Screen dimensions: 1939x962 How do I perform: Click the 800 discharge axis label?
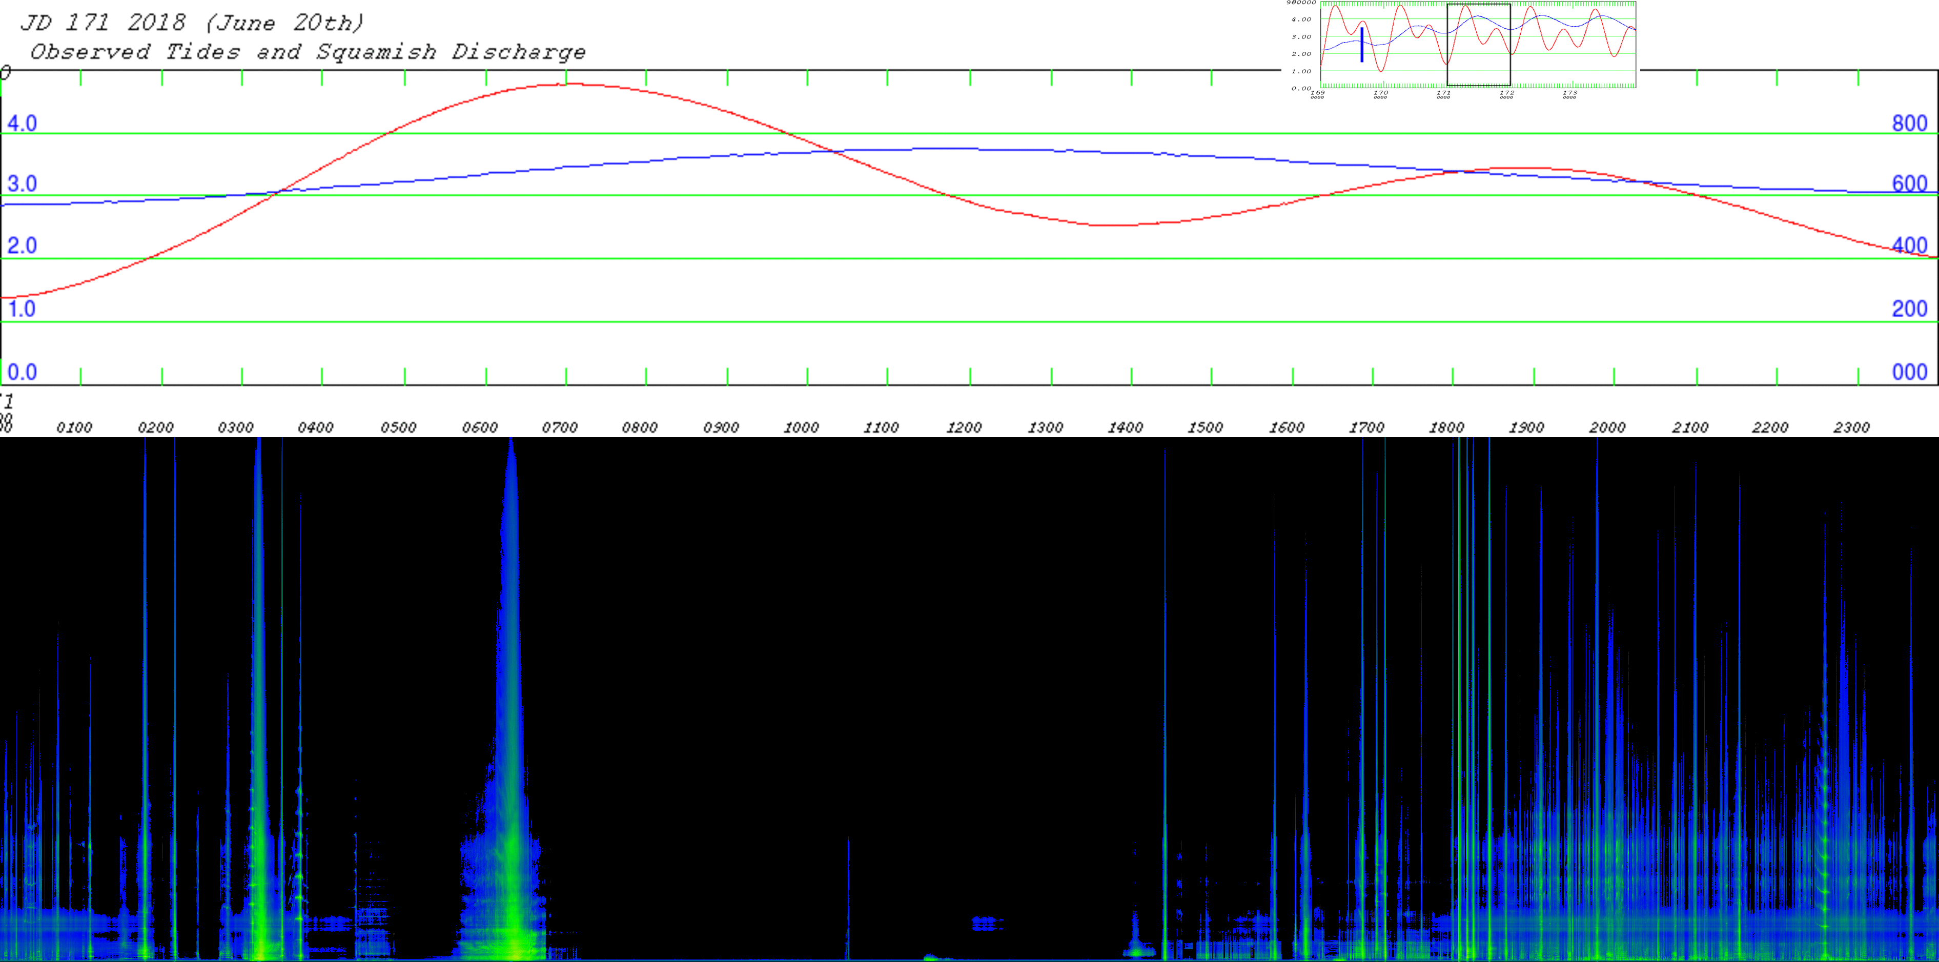point(1910,122)
